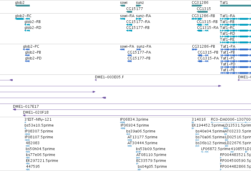
Task: Click the AT08110.5prime EST
Action: tap(151, 155)
